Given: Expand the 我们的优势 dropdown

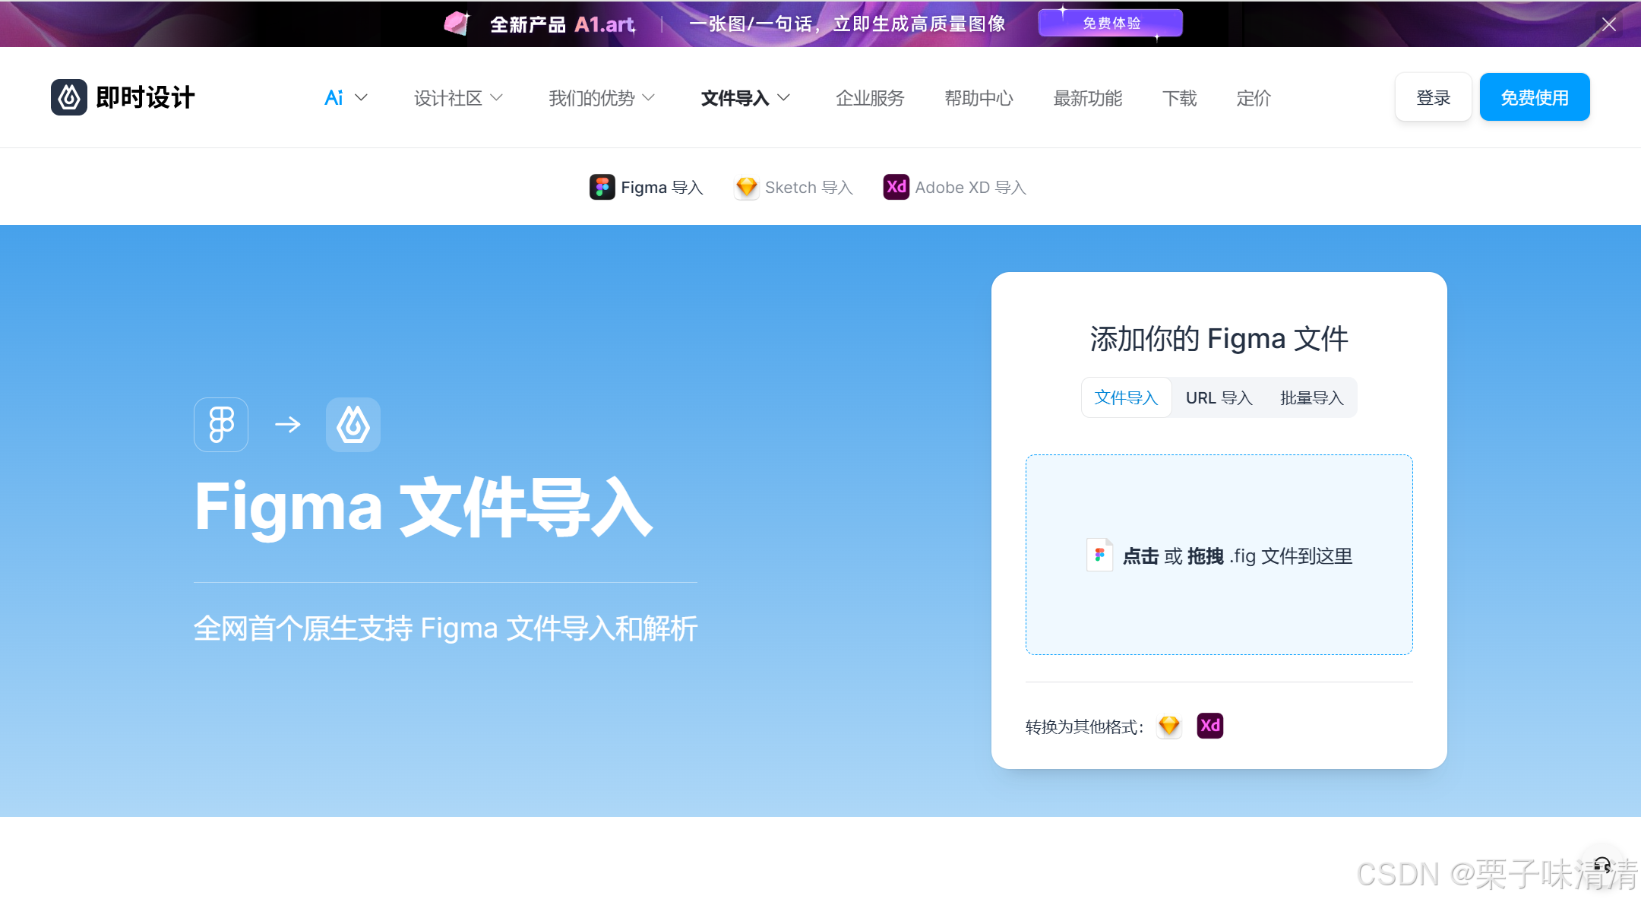Looking at the screenshot, I should tap(601, 98).
